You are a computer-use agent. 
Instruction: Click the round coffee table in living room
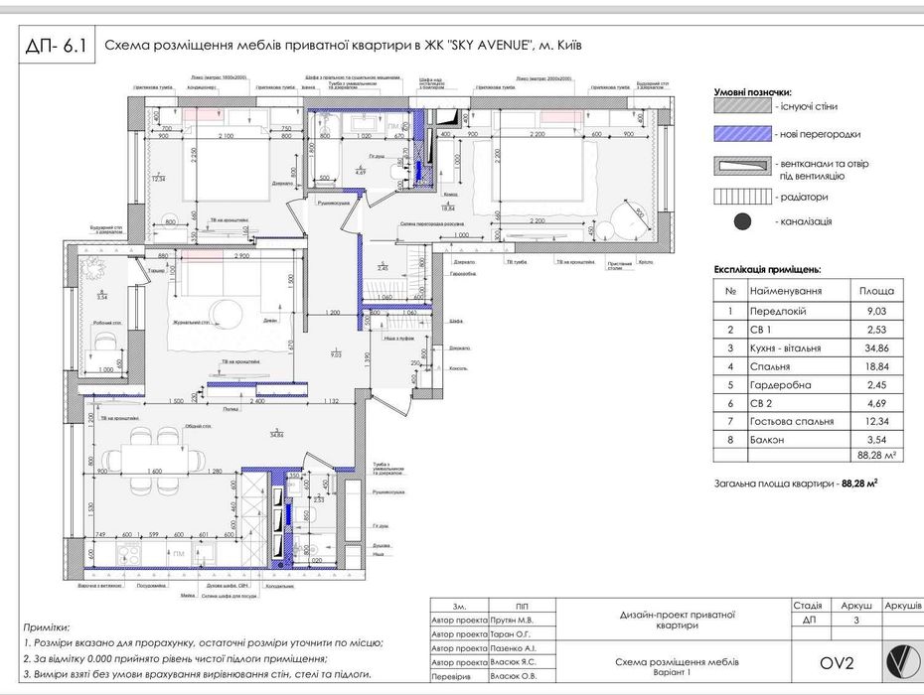point(227,315)
